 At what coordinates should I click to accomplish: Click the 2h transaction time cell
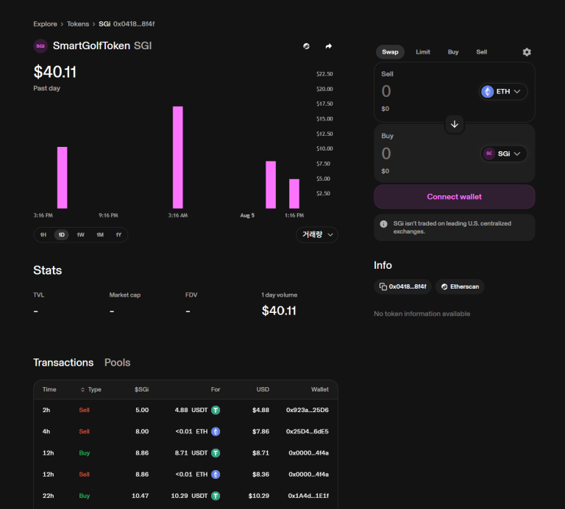point(46,410)
